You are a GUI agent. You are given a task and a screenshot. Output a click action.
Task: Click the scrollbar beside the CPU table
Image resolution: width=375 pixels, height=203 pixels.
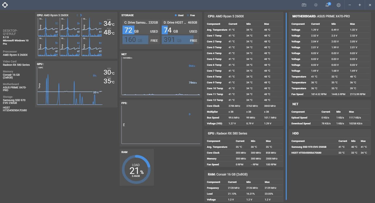click(286, 106)
